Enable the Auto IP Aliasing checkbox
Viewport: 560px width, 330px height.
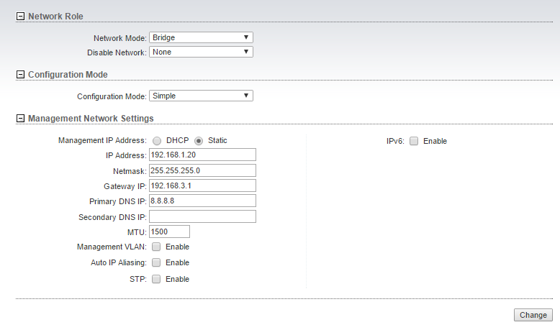point(156,262)
